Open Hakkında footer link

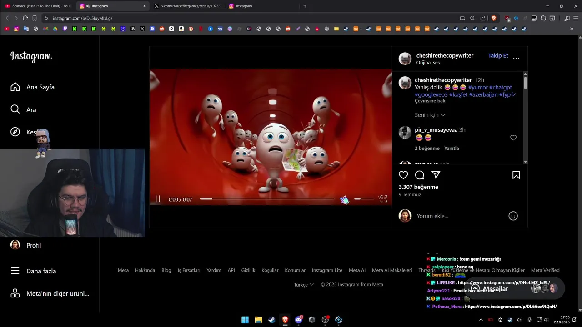[x=145, y=270]
